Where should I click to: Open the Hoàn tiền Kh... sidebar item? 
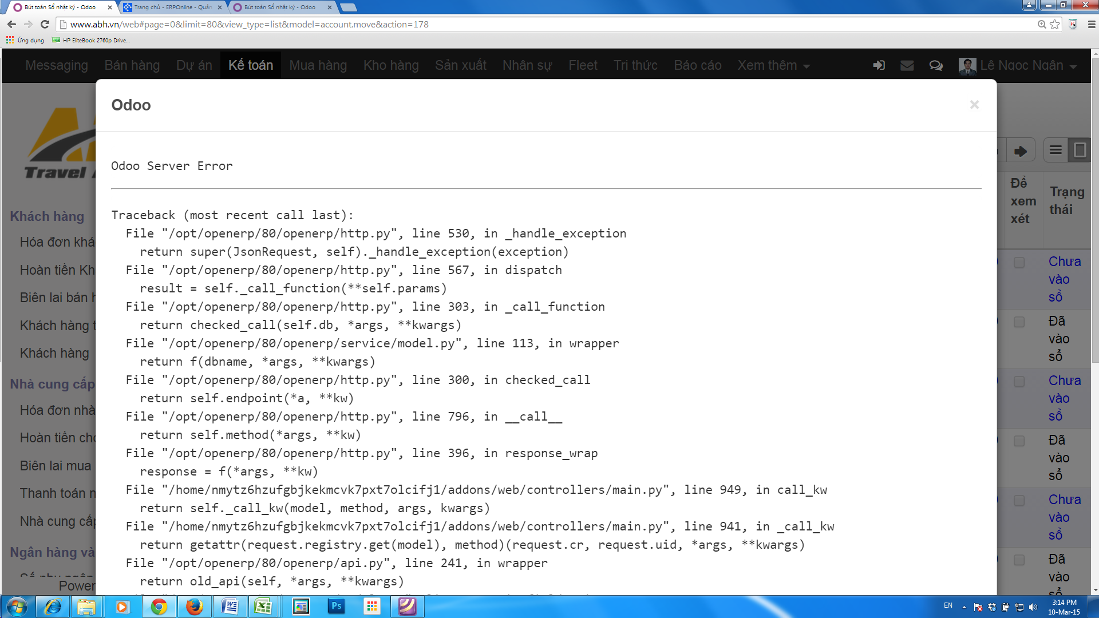(x=58, y=270)
